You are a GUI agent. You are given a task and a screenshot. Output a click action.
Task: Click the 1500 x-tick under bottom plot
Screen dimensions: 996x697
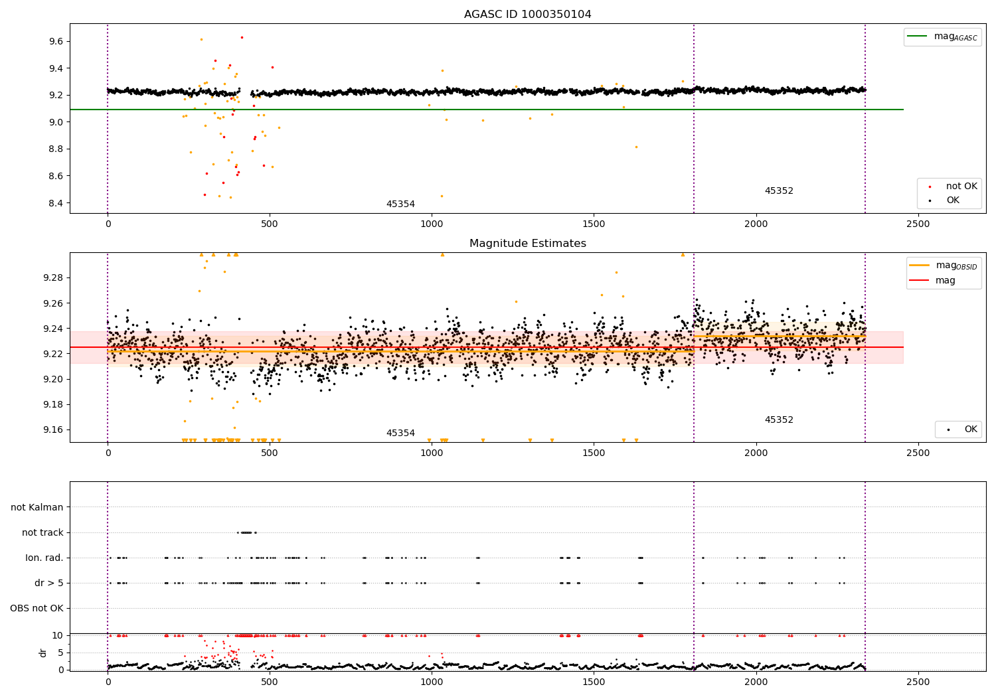click(x=594, y=682)
